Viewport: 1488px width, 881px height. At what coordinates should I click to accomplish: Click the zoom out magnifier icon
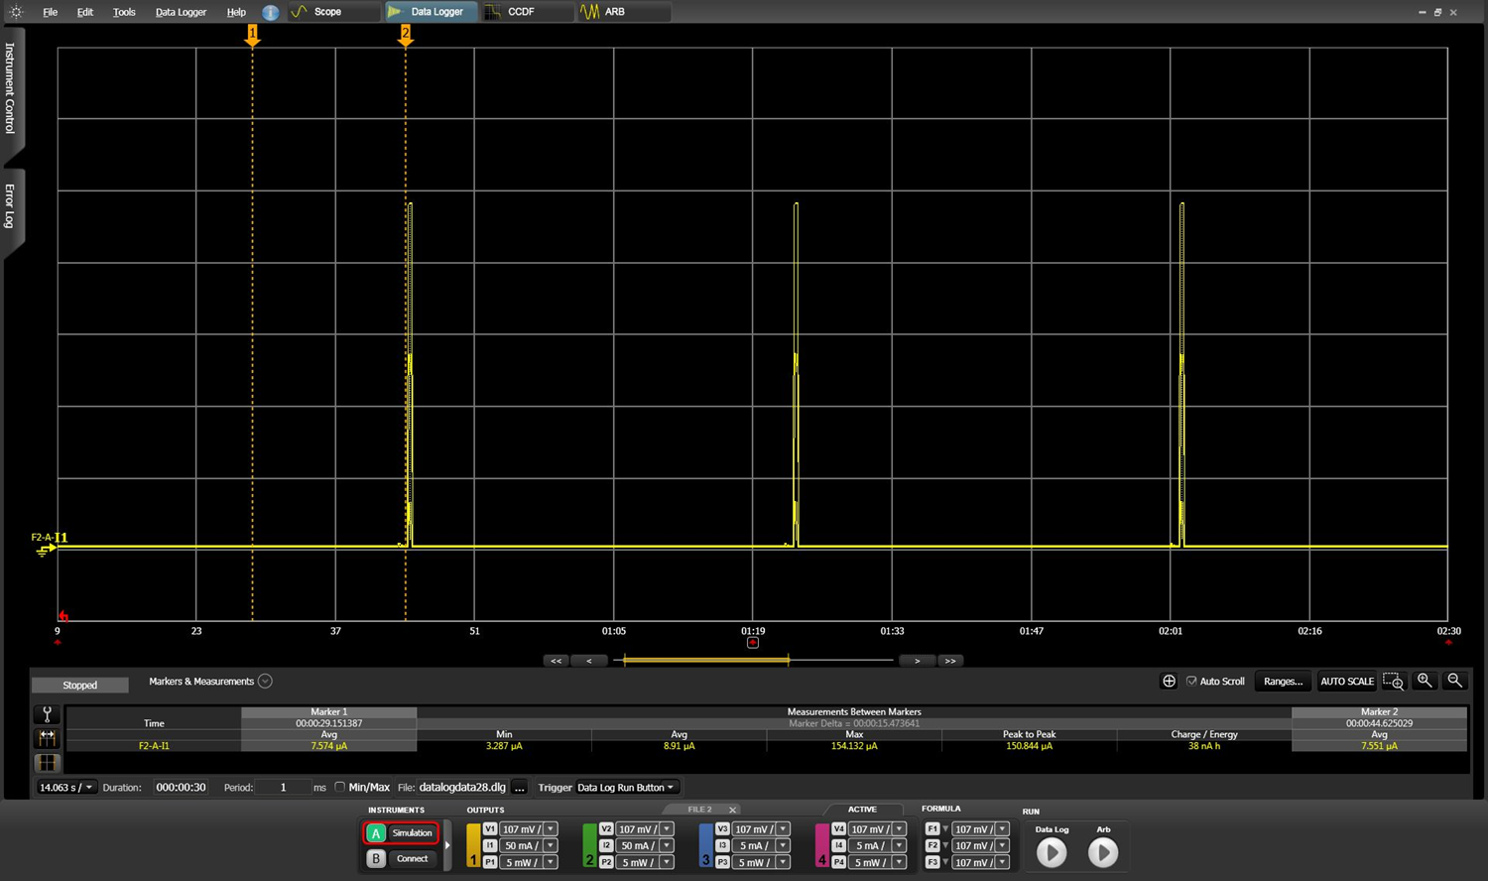1454,681
